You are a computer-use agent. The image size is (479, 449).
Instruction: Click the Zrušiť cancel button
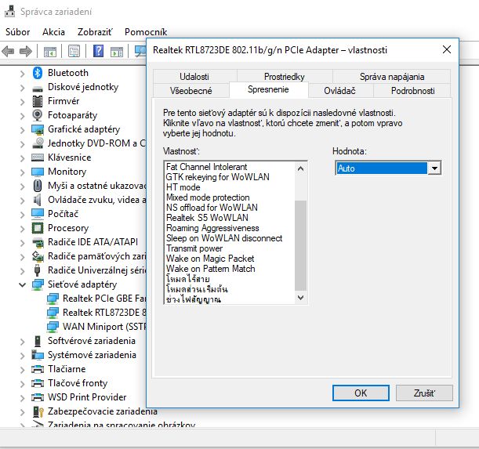(x=424, y=393)
